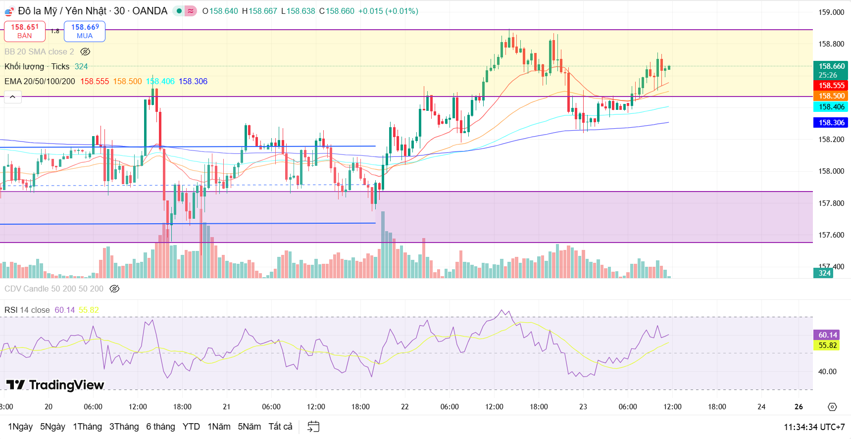
Task: Click the blue MUA buy button at 158.669
Action: pos(85,31)
